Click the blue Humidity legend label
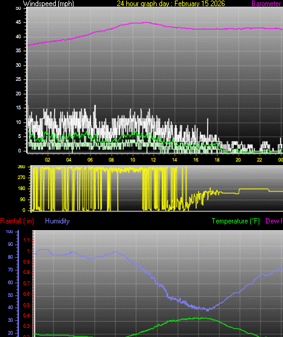The width and height of the screenshot is (283, 337). tap(57, 221)
